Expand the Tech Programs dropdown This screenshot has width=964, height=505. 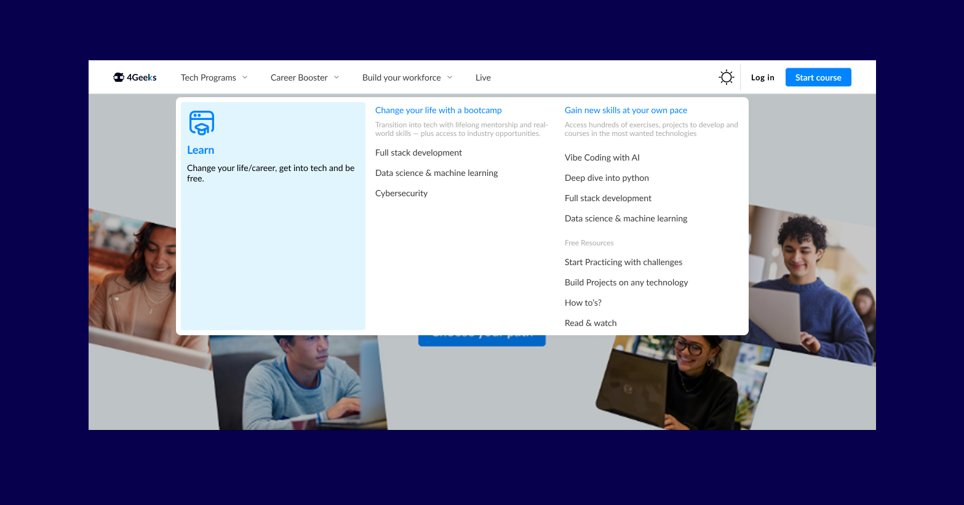[x=213, y=77]
